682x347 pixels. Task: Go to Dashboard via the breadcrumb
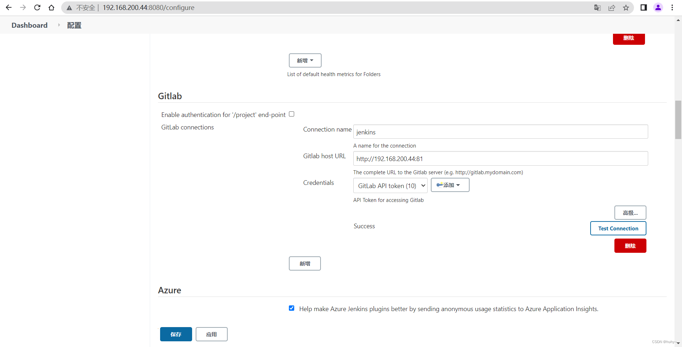coord(29,25)
